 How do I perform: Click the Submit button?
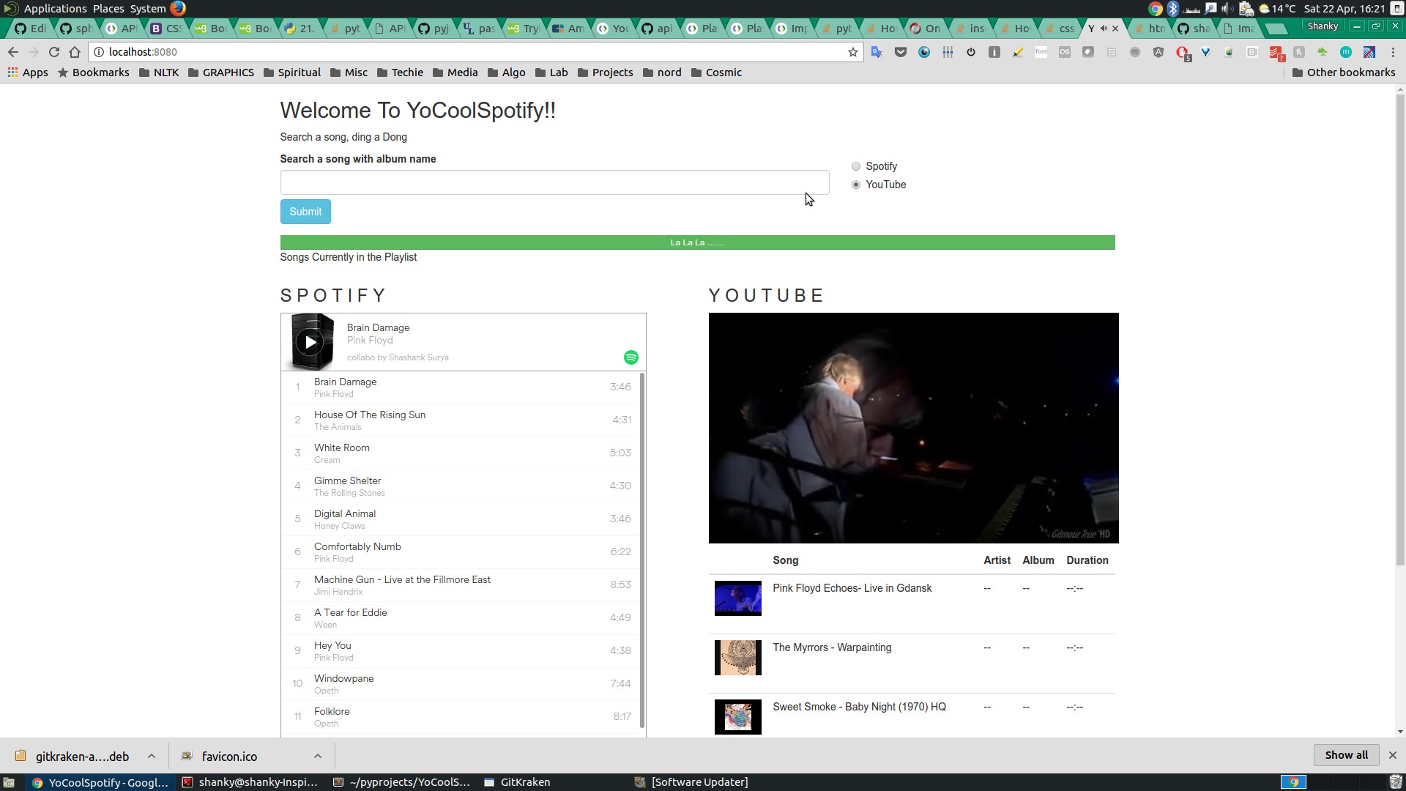coord(305,212)
